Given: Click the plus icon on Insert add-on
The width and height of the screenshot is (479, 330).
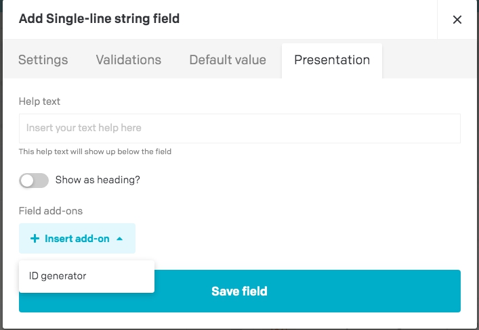Looking at the screenshot, I should [35, 239].
